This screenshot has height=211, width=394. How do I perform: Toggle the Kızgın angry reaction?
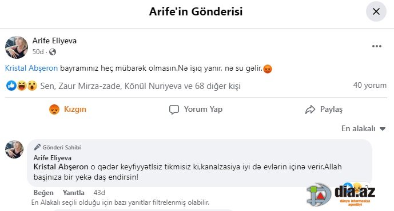point(68,109)
